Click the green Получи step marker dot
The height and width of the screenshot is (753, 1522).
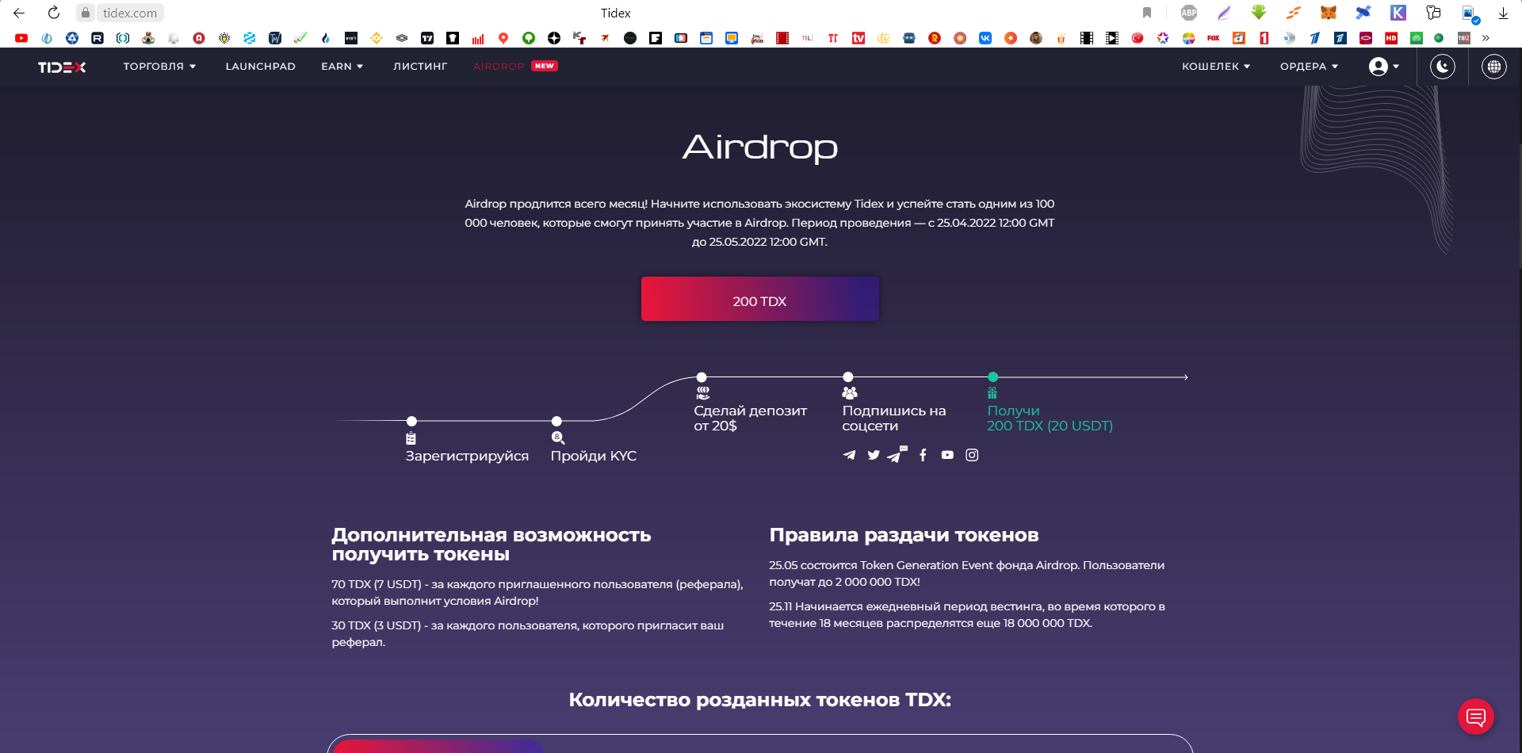click(x=993, y=377)
